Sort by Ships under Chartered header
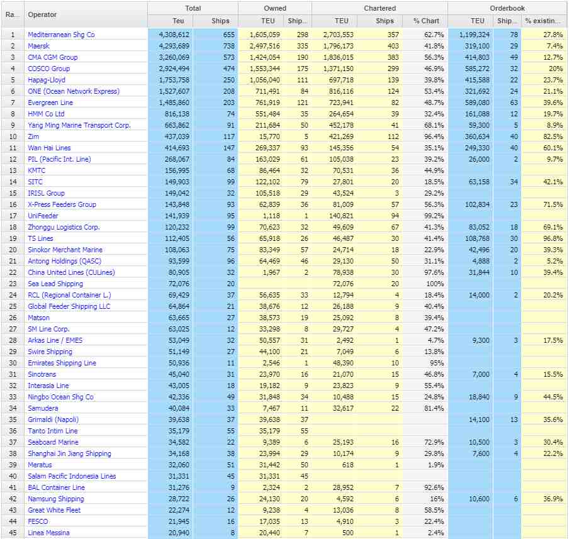Screen dimensions: 569x539 click(x=380, y=21)
